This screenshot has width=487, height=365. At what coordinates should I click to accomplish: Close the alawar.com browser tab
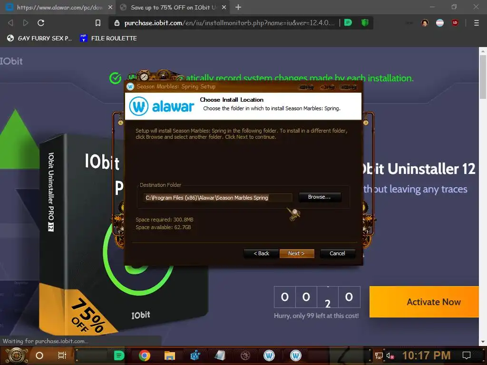110,7
